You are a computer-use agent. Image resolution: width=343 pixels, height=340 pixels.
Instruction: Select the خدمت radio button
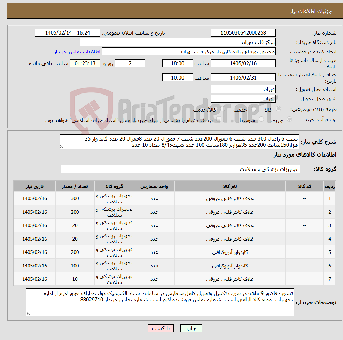click(x=254, y=109)
